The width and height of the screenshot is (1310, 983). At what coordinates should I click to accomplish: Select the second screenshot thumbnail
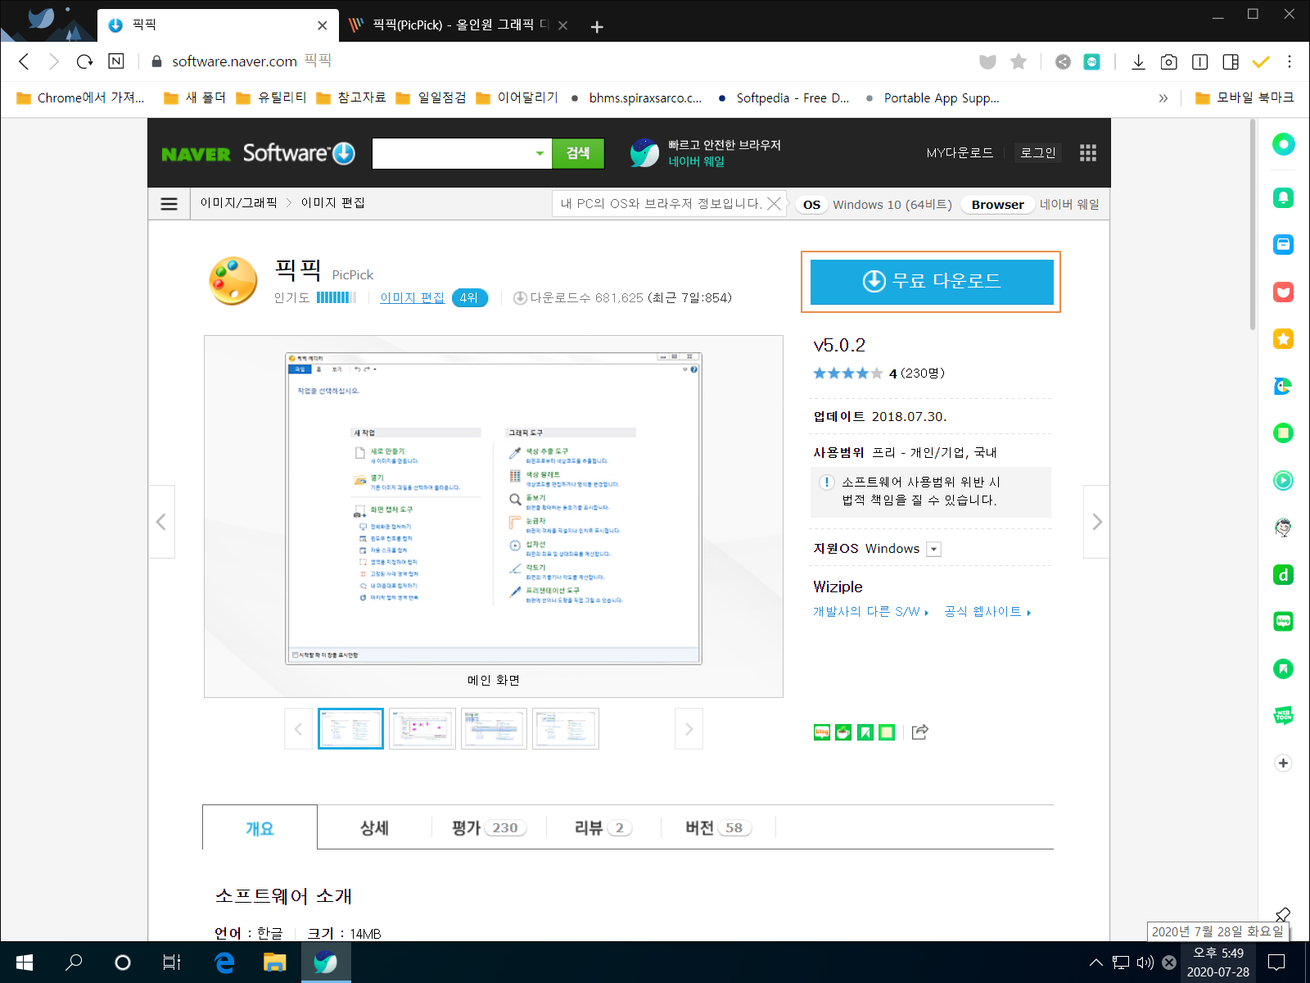click(x=422, y=728)
